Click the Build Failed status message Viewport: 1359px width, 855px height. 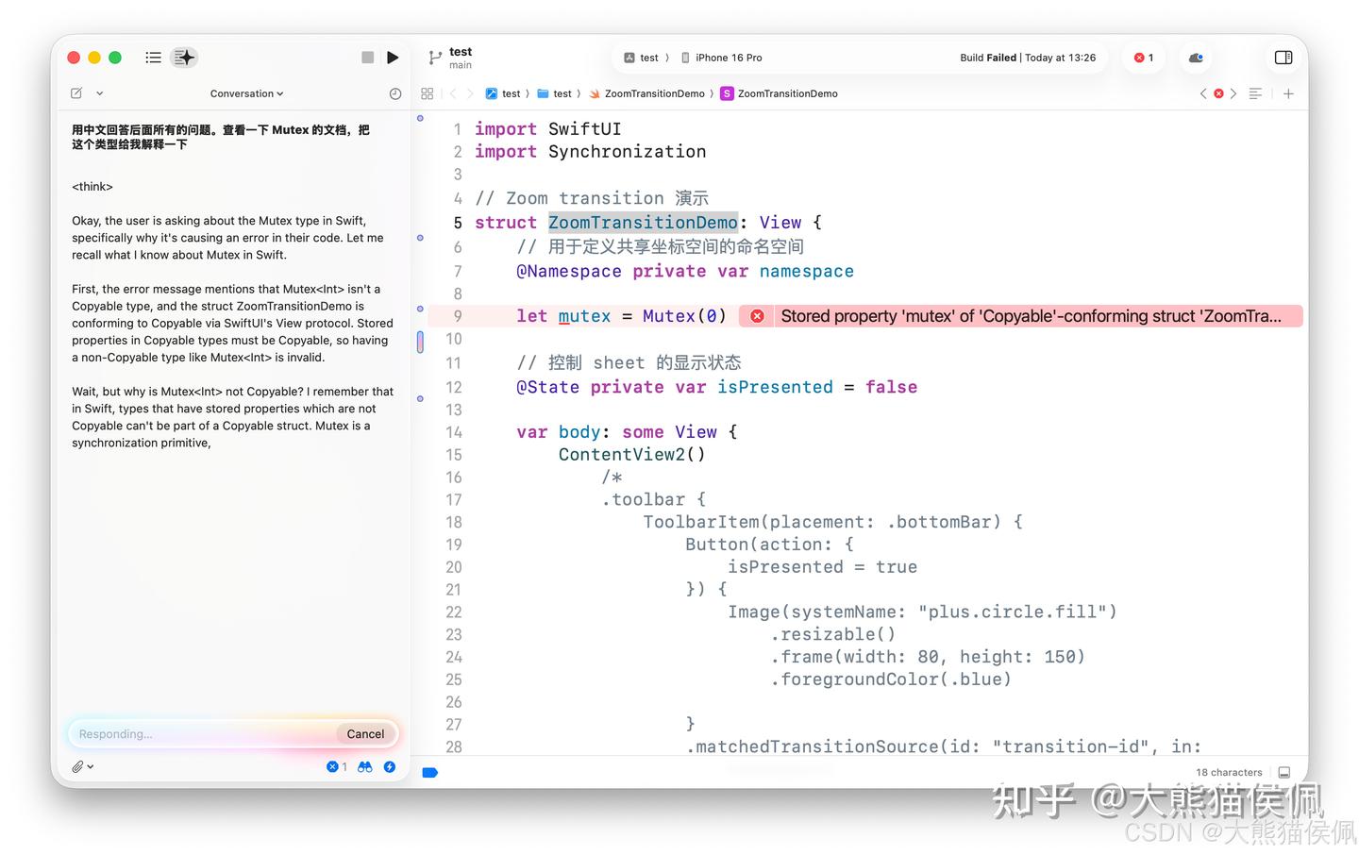coord(1028,58)
